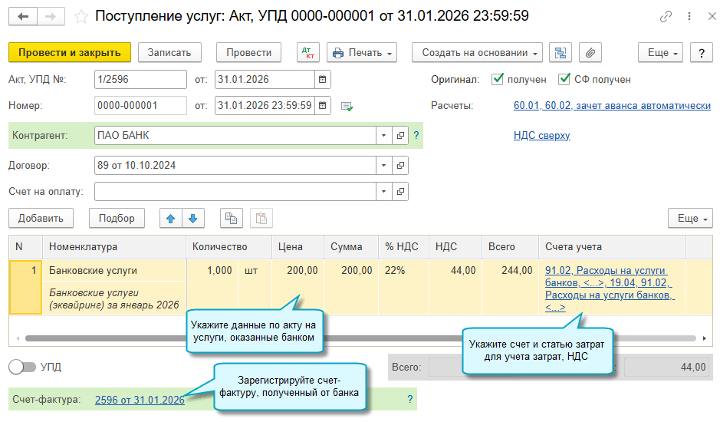Click Добавить to add a row
This screenshot has height=422, width=720.
(41, 219)
